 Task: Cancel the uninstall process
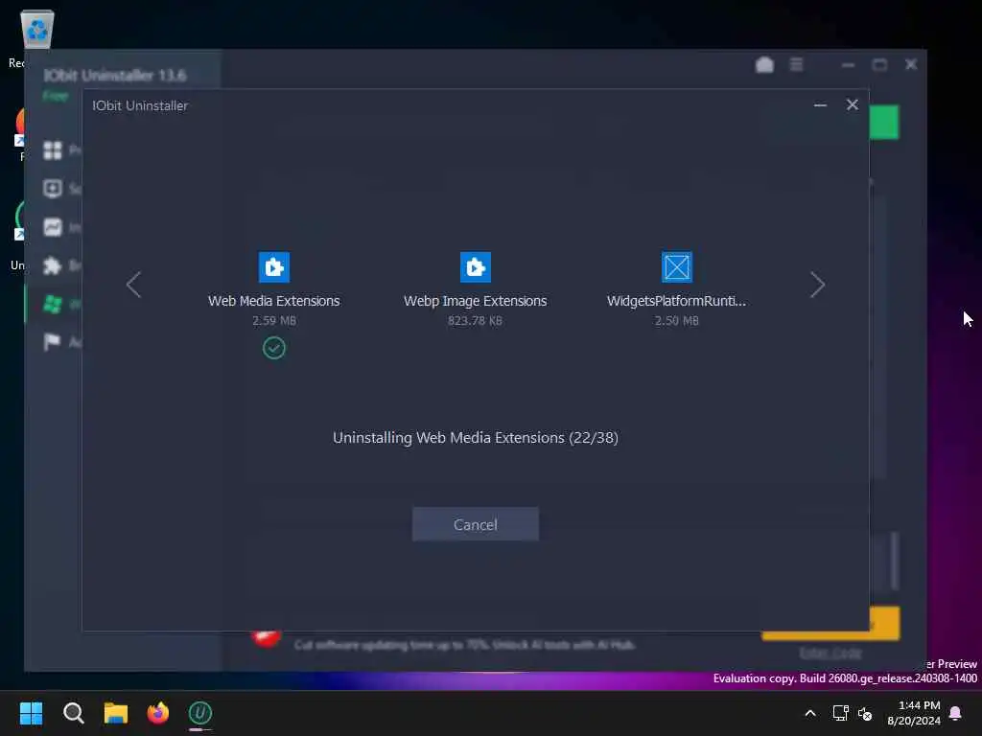[475, 524]
